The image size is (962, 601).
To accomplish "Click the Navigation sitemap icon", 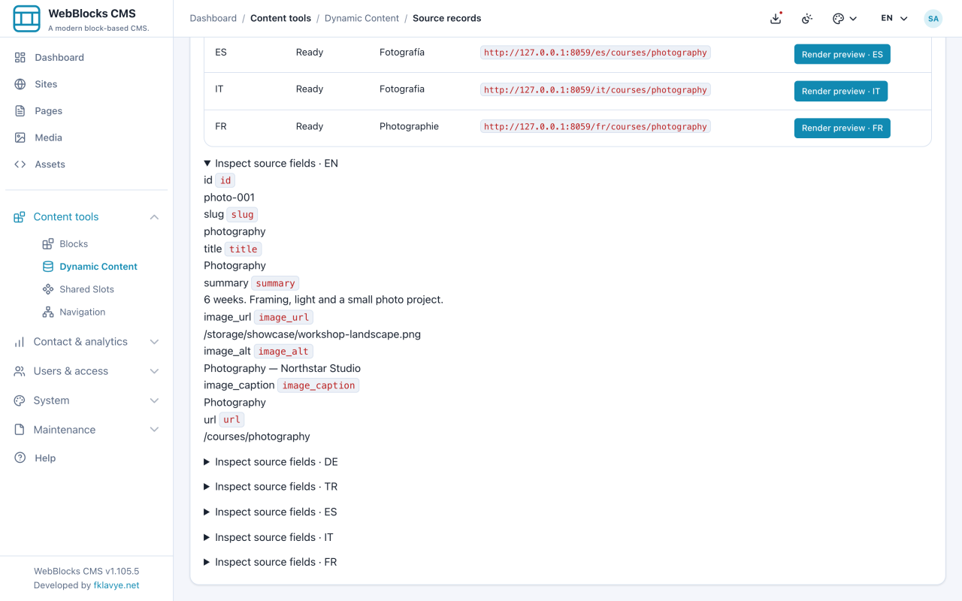I will pos(48,312).
